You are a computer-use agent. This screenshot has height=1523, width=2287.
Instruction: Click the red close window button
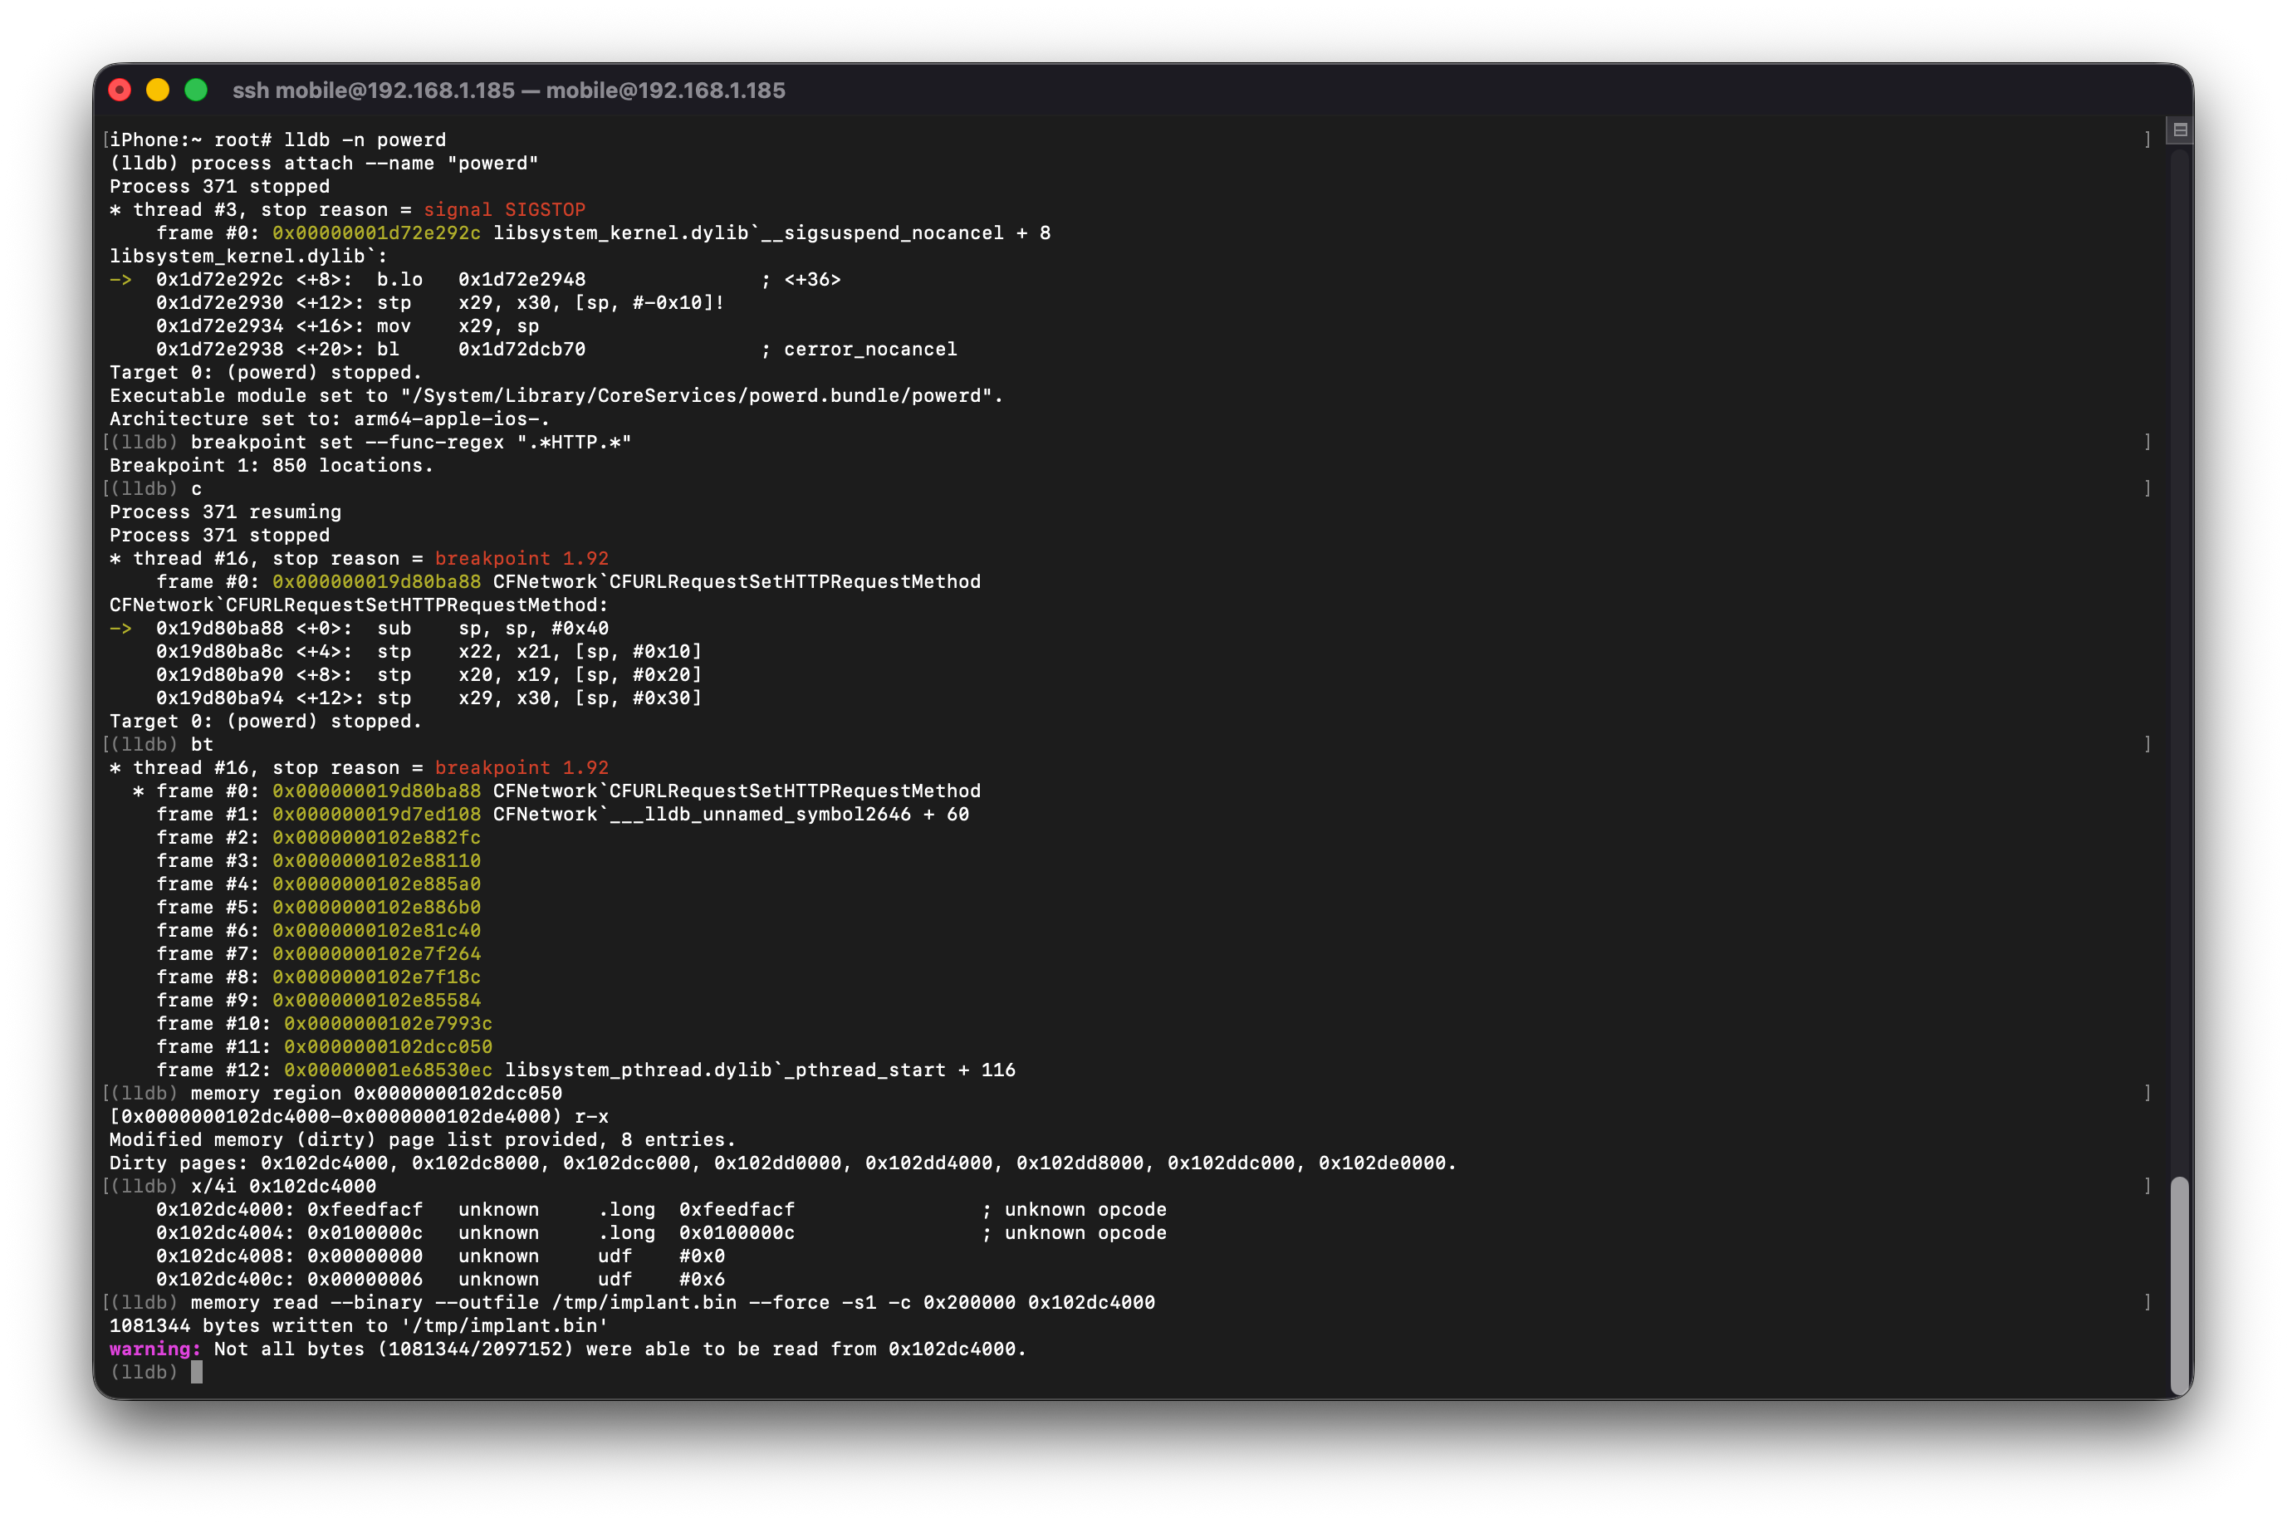tap(120, 91)
